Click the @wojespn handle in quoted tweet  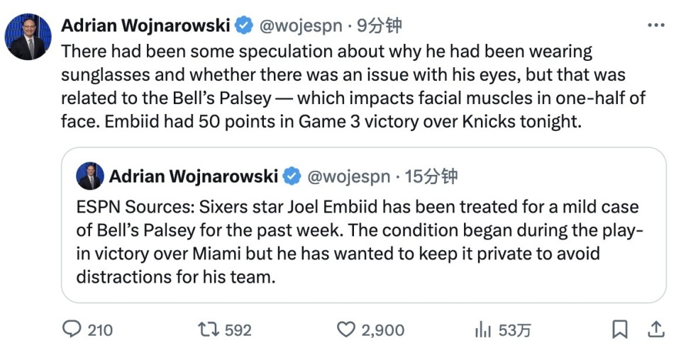[349, 176]
